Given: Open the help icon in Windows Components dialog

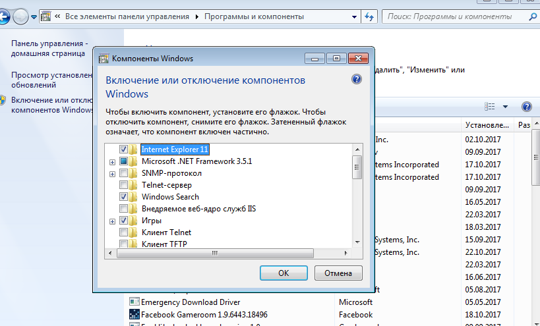Looking at the screenshot, I should 357,79.
